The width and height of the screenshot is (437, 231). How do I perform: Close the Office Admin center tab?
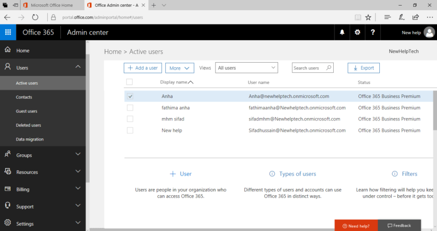143,5
